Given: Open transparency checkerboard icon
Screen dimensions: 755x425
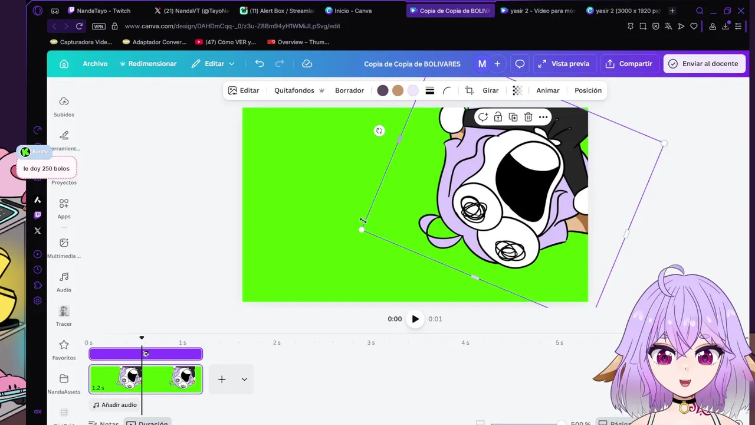Looking at the screenshot, I should pos(517,90).
